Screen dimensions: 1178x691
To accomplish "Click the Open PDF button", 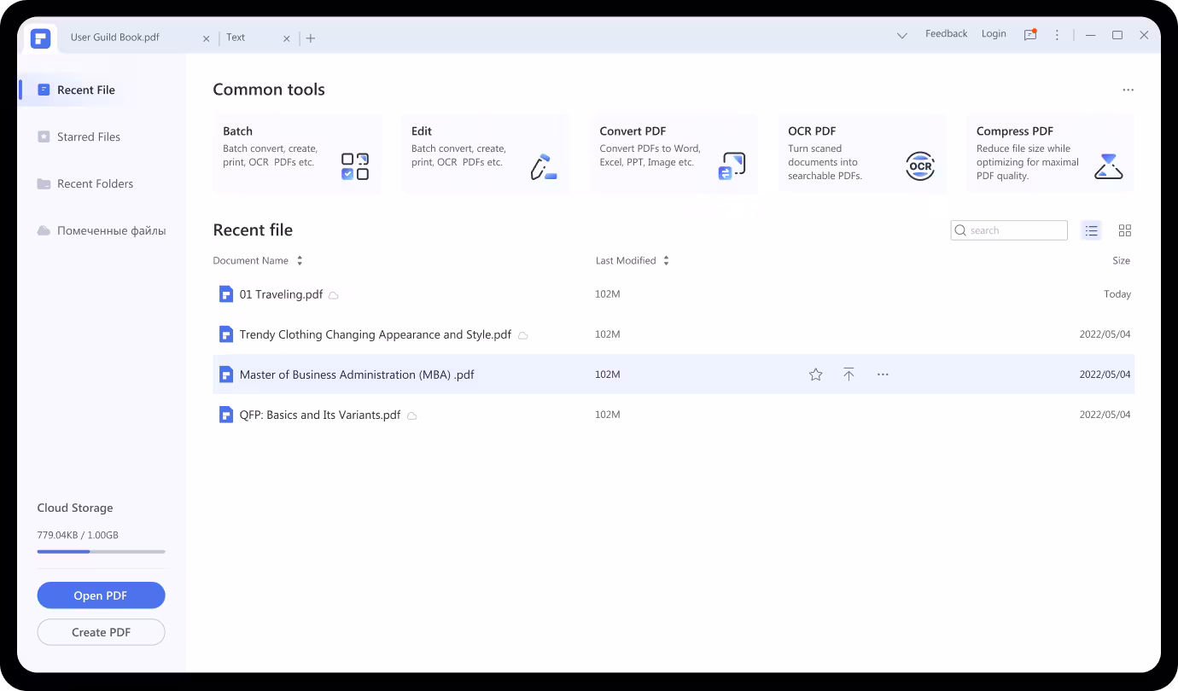I will point(101,595).
